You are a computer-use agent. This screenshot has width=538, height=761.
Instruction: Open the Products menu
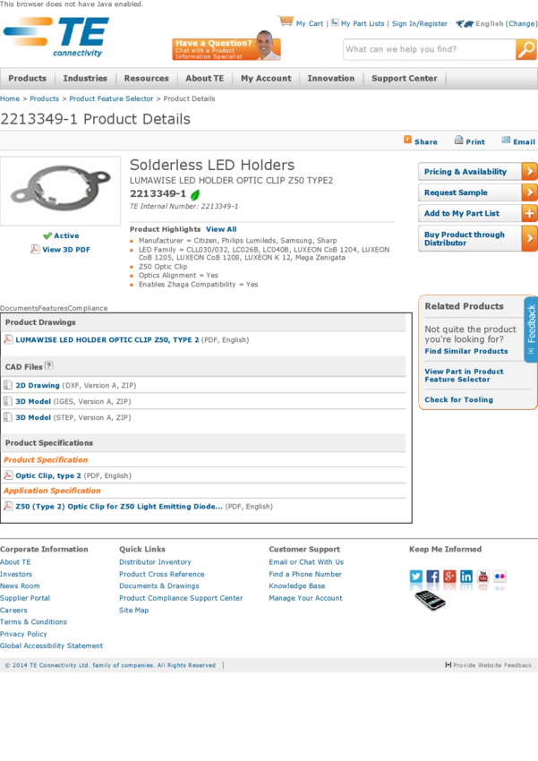pyautogui.click(x=28, y=78)
